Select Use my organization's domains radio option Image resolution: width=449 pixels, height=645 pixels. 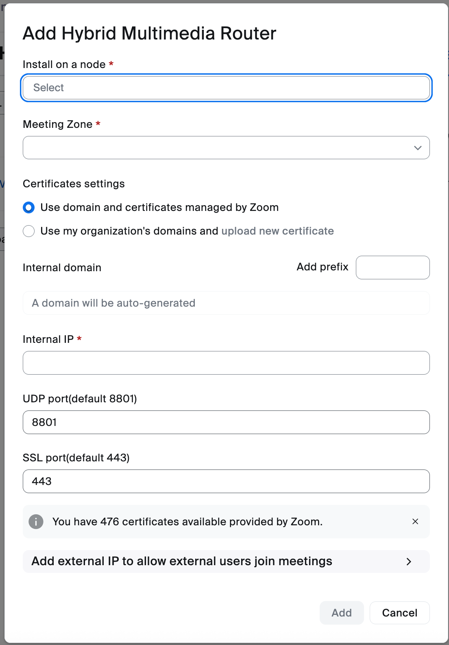tap(29, 231)
